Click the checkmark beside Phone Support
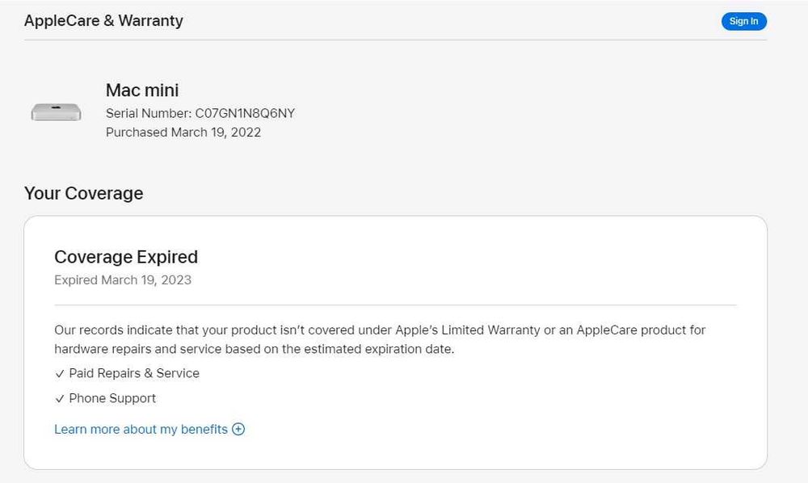The width and height of the screenshot is (808, 483). [x=60, y=399]
